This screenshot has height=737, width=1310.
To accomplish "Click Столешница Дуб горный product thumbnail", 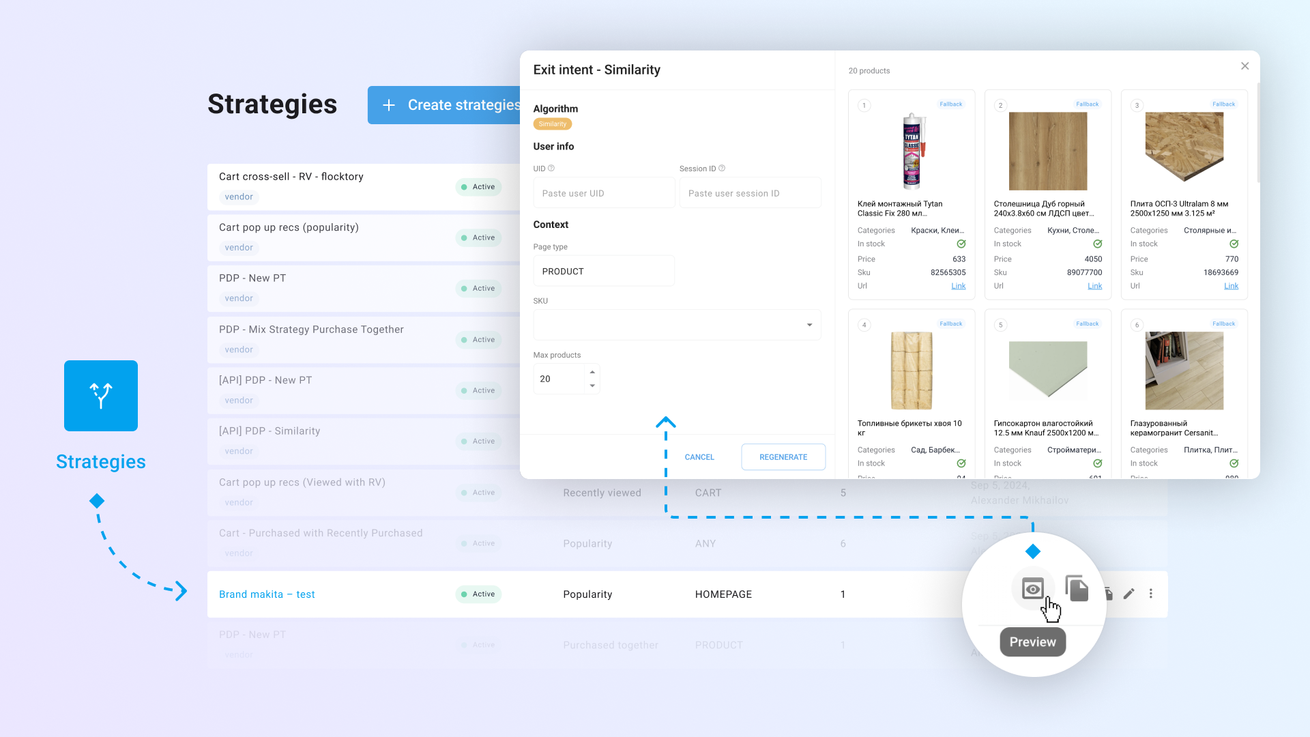I will (x=1047, y=151).
